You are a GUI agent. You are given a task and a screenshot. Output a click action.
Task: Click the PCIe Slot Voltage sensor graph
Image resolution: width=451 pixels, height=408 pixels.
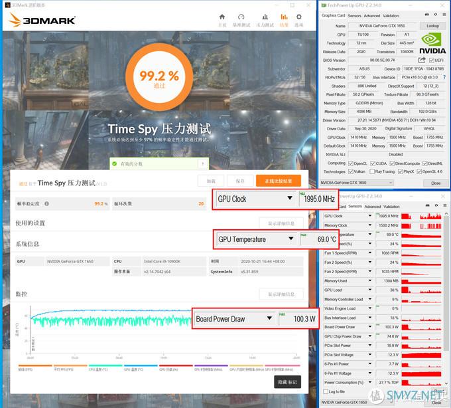pyautogui.click(x=421, y=355)
